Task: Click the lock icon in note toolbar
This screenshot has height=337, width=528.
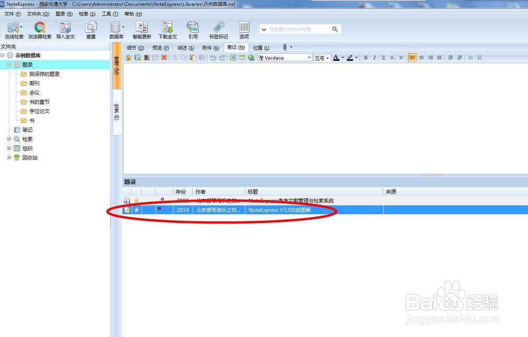Action: [128, 58]
